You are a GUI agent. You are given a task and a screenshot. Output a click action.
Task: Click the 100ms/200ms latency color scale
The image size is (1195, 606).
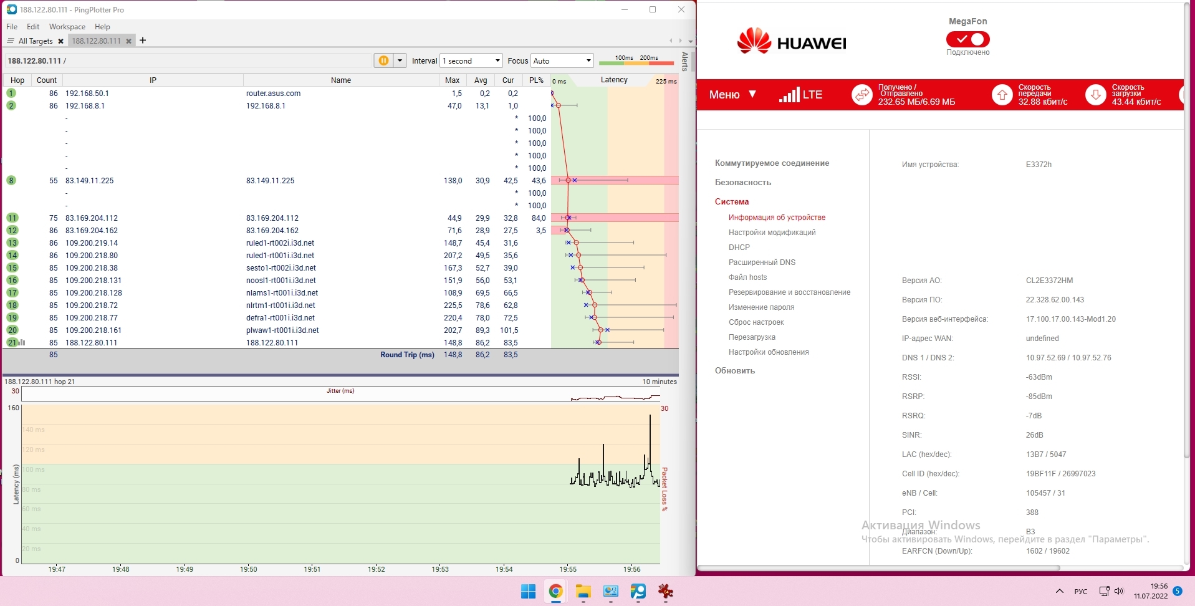pyautogui.click(x=636, y=60)
